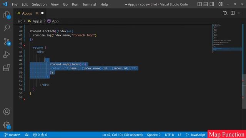The image size is (246, 138).
Task: Open the Explorer view
Action: [7, 15]
